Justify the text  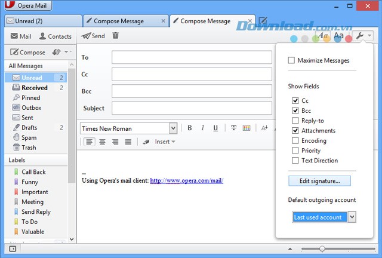[x=128, y=142]
